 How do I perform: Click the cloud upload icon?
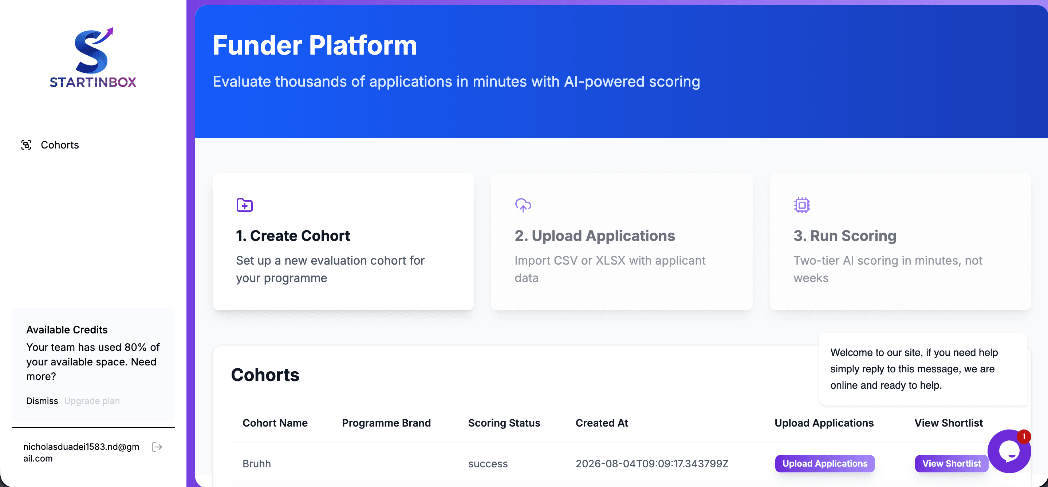523,205
